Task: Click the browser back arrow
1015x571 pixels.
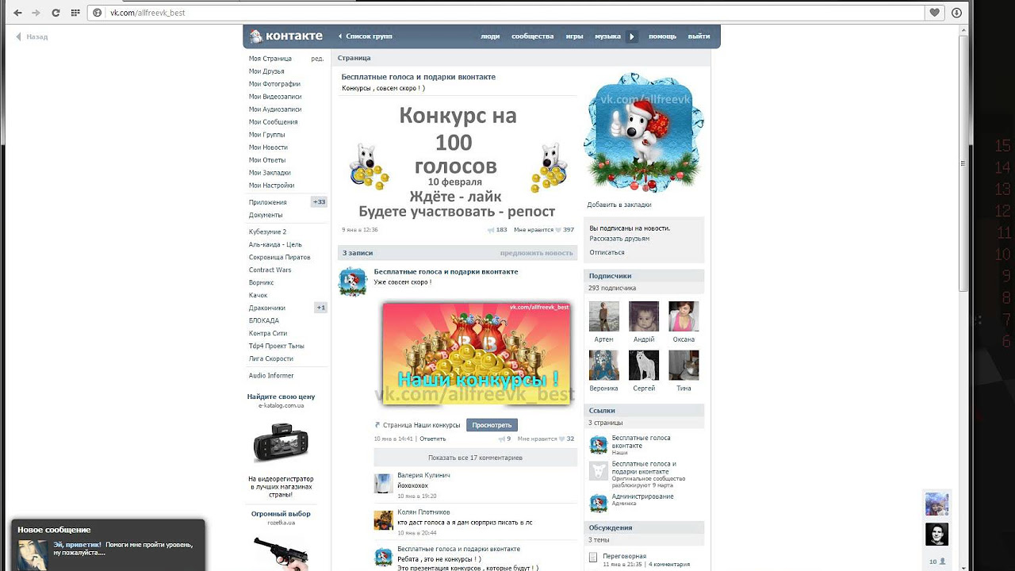Action: click(x=17, y=13)
